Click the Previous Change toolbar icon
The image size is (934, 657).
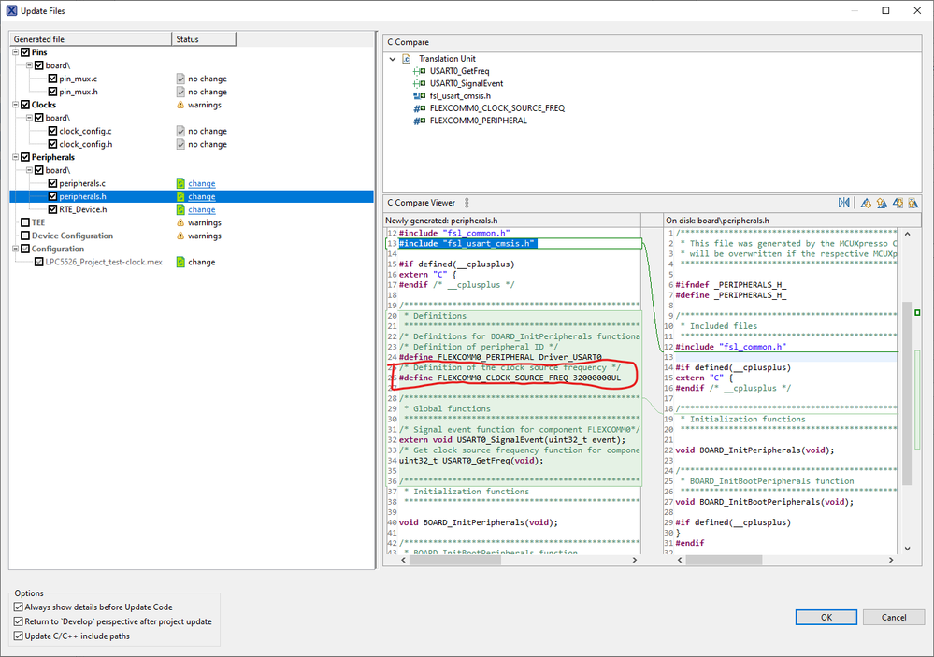pos(913,203)
